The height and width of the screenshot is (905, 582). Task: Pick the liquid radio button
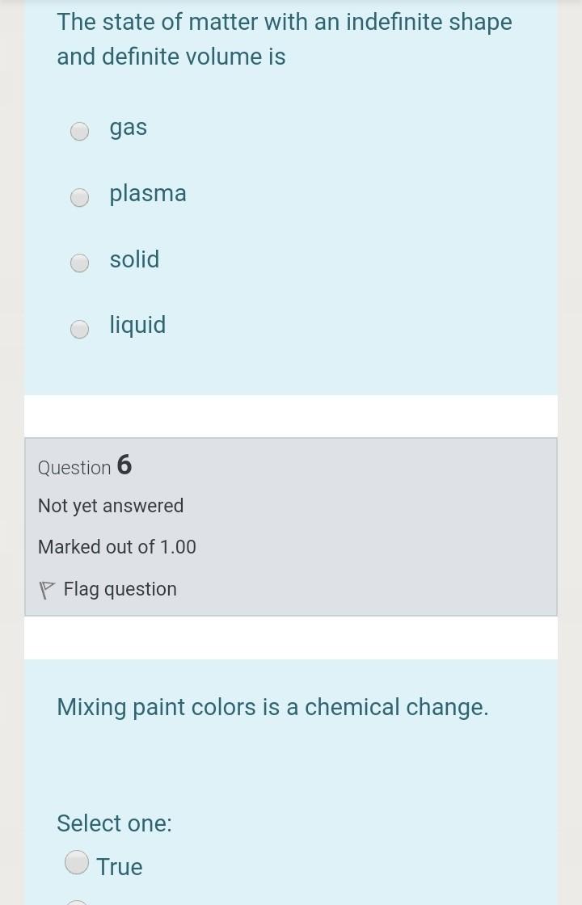pos(79,329)
